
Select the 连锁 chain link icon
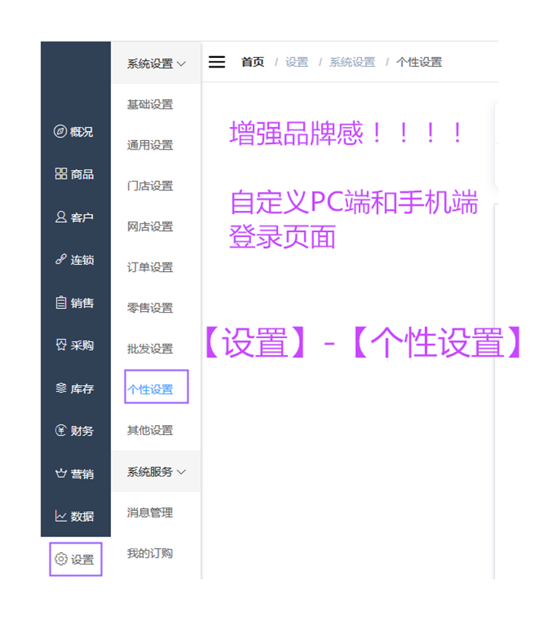pyautogui.click(x=61, y=260)
